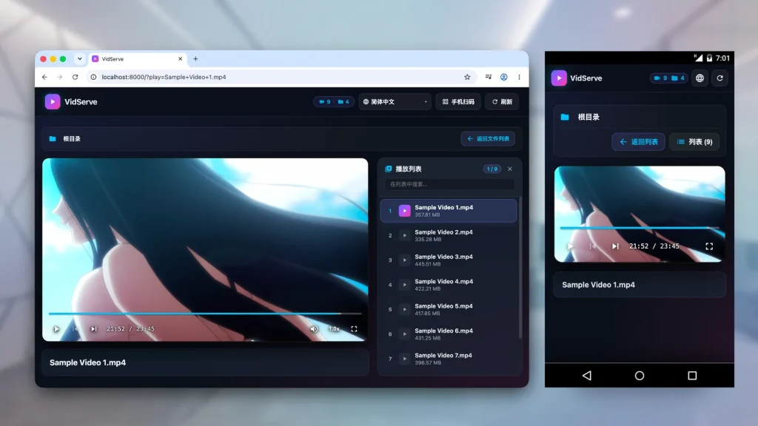Select Sample Video 6.mp4 in playlist

tap(449, 334)
